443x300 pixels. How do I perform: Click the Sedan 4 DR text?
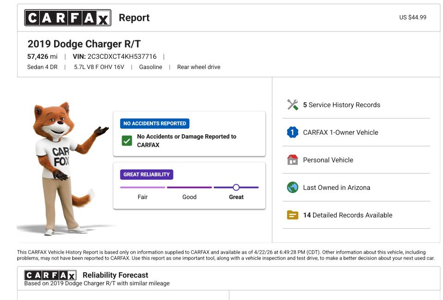coord(42,67)
